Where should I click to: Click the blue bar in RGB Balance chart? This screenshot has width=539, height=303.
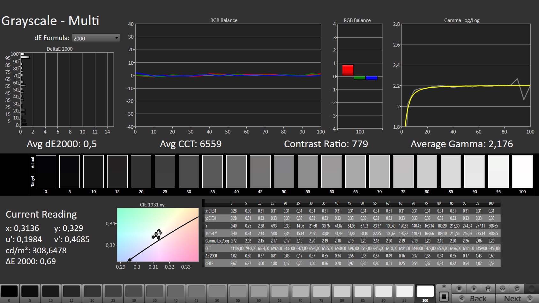pyautogui.click(x=371, y=78)
